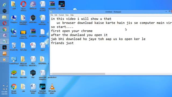Select the Google Chrome desktop shortcut
This screenshot has height=97, width=172.
click(14, 89)
